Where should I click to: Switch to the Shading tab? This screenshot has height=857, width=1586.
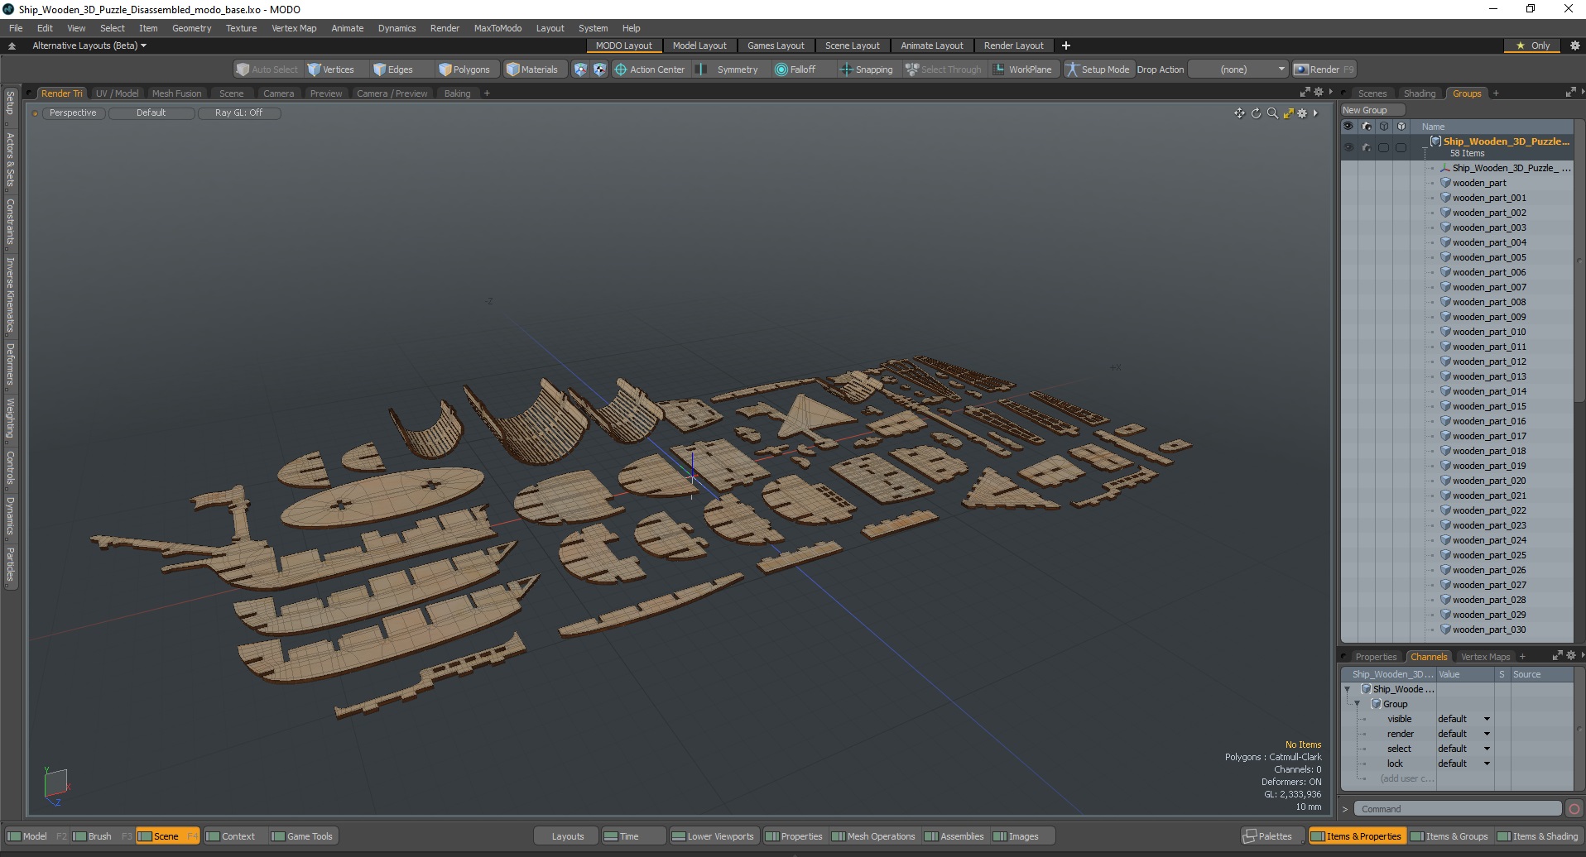(x=1419, y=93)
